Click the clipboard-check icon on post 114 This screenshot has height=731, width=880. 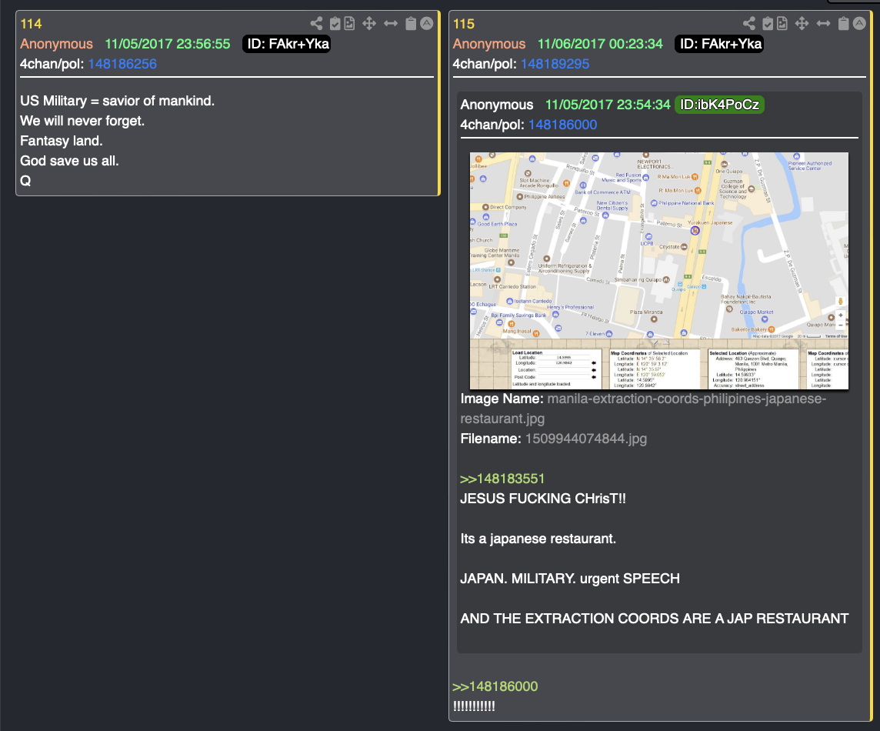point(335,23)
